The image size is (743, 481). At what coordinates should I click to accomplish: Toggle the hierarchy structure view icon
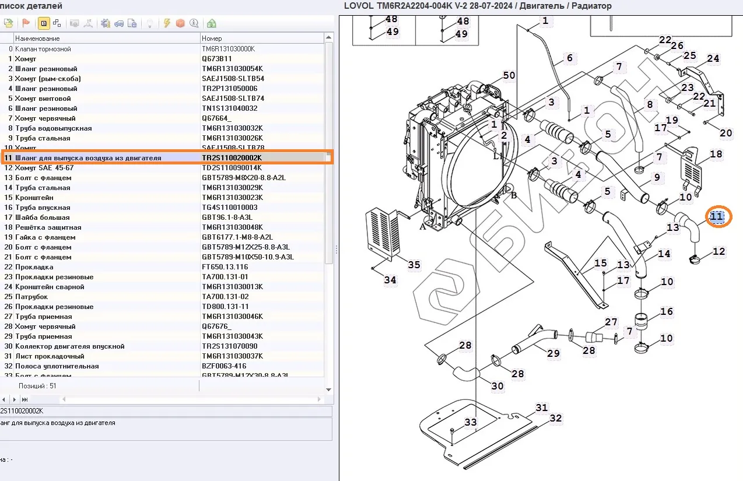tap(57, 23)
